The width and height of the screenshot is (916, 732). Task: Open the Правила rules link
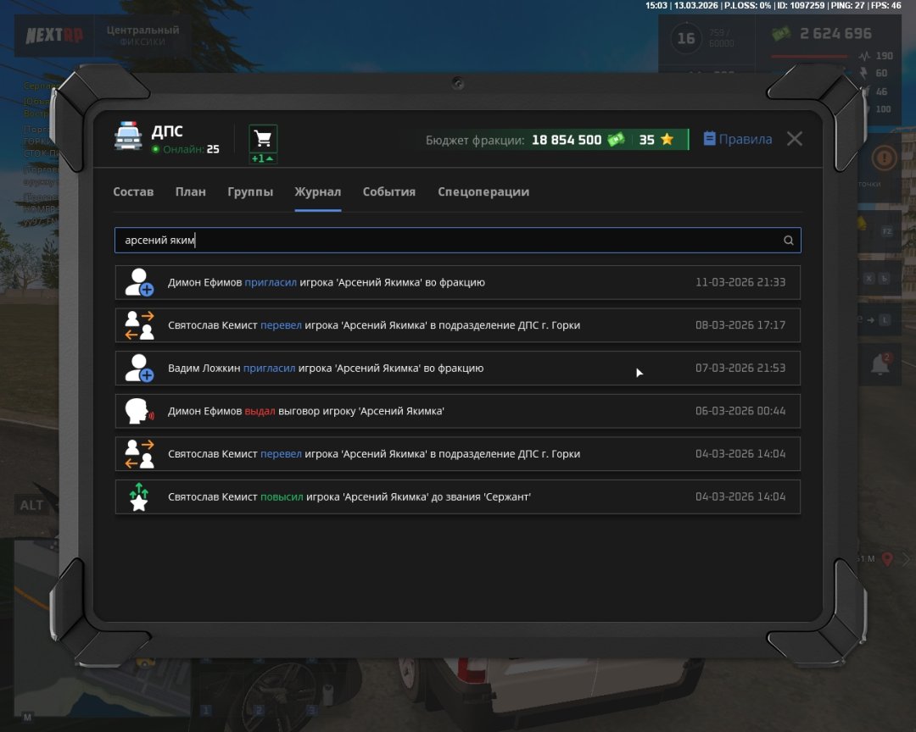[738, 139]
